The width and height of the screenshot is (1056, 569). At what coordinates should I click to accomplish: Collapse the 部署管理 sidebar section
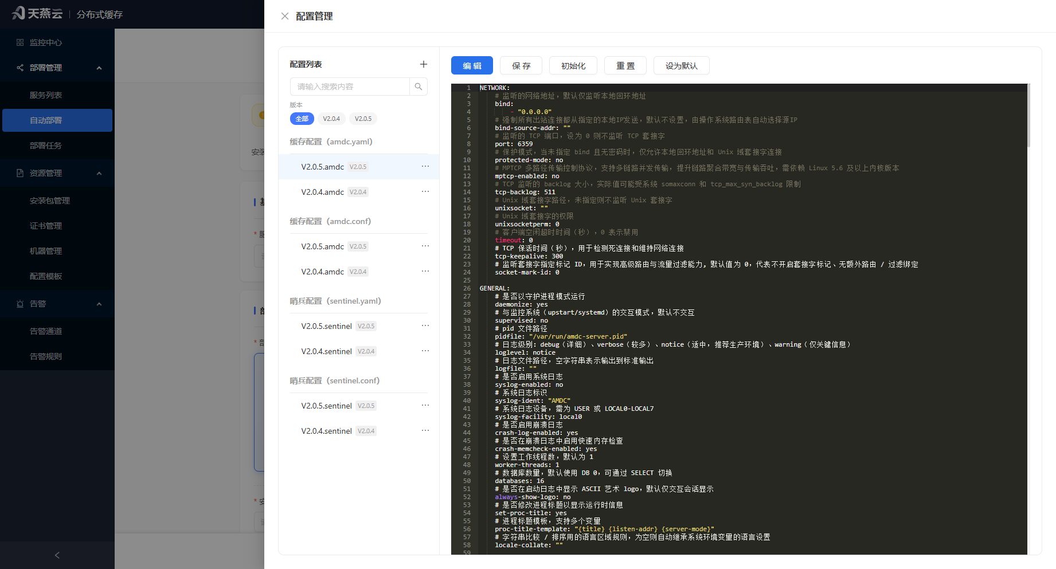pos(99,68)
